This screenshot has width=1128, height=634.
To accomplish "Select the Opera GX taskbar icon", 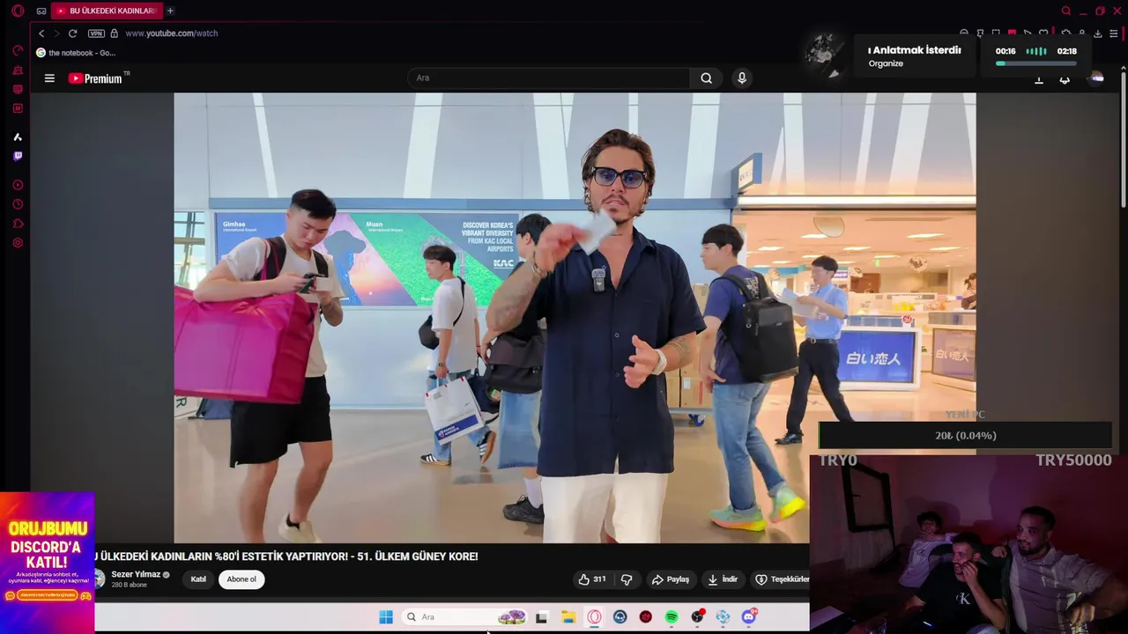I will (x=594, y=617).
